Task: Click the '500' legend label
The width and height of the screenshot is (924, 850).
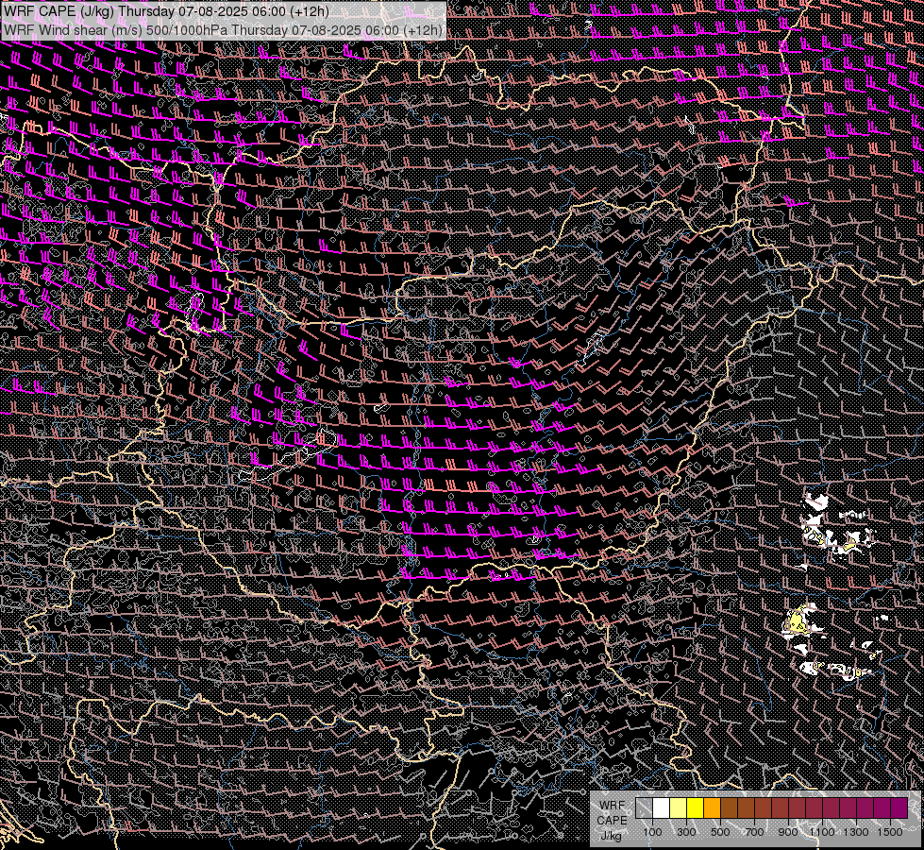Action: tap(720, 832)
